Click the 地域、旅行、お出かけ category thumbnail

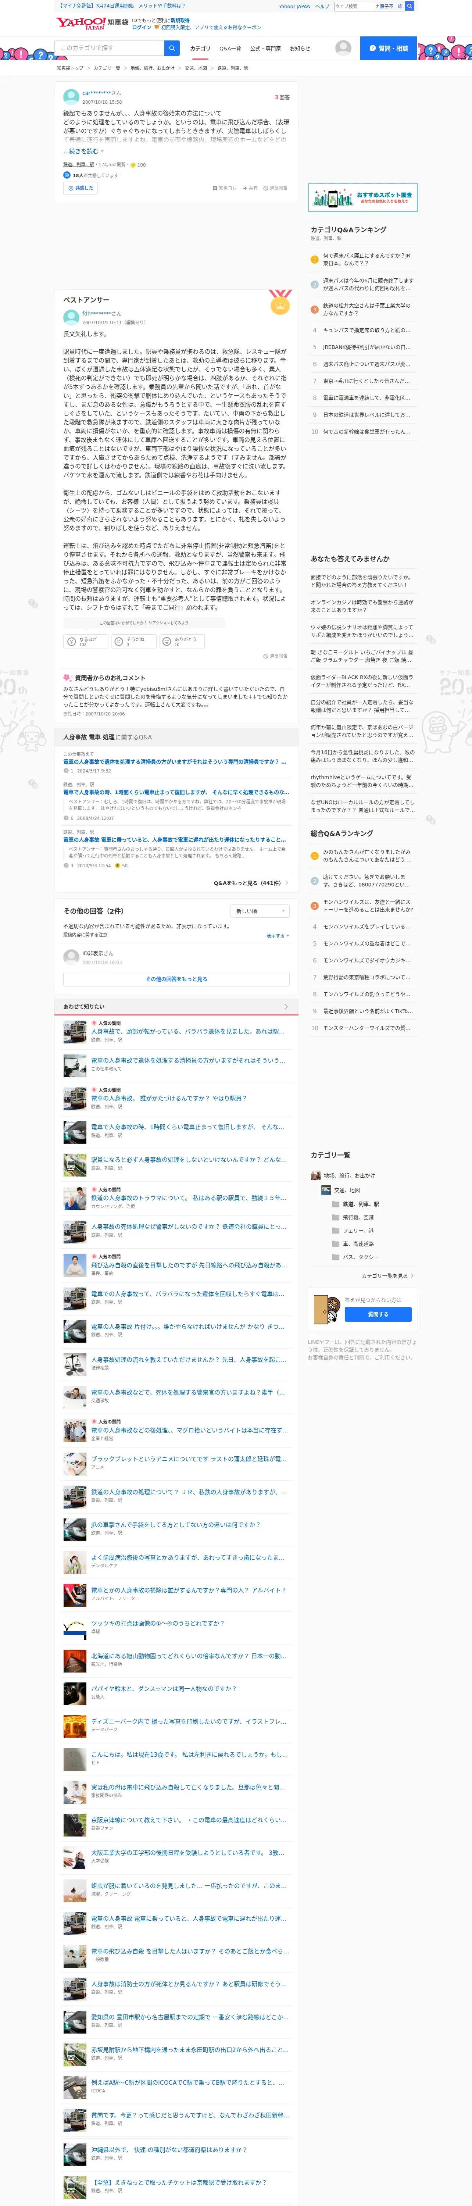(x=315, y=1176)
